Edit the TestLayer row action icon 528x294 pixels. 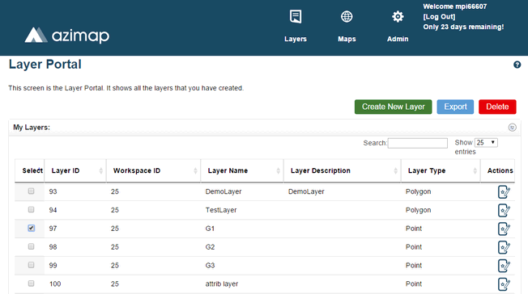coord(504,210)
